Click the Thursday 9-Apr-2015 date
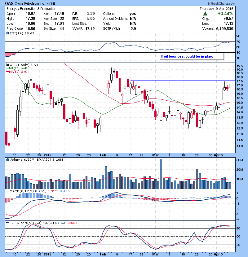The height and width of the screenshot is (257, 248). pos(216,9)
